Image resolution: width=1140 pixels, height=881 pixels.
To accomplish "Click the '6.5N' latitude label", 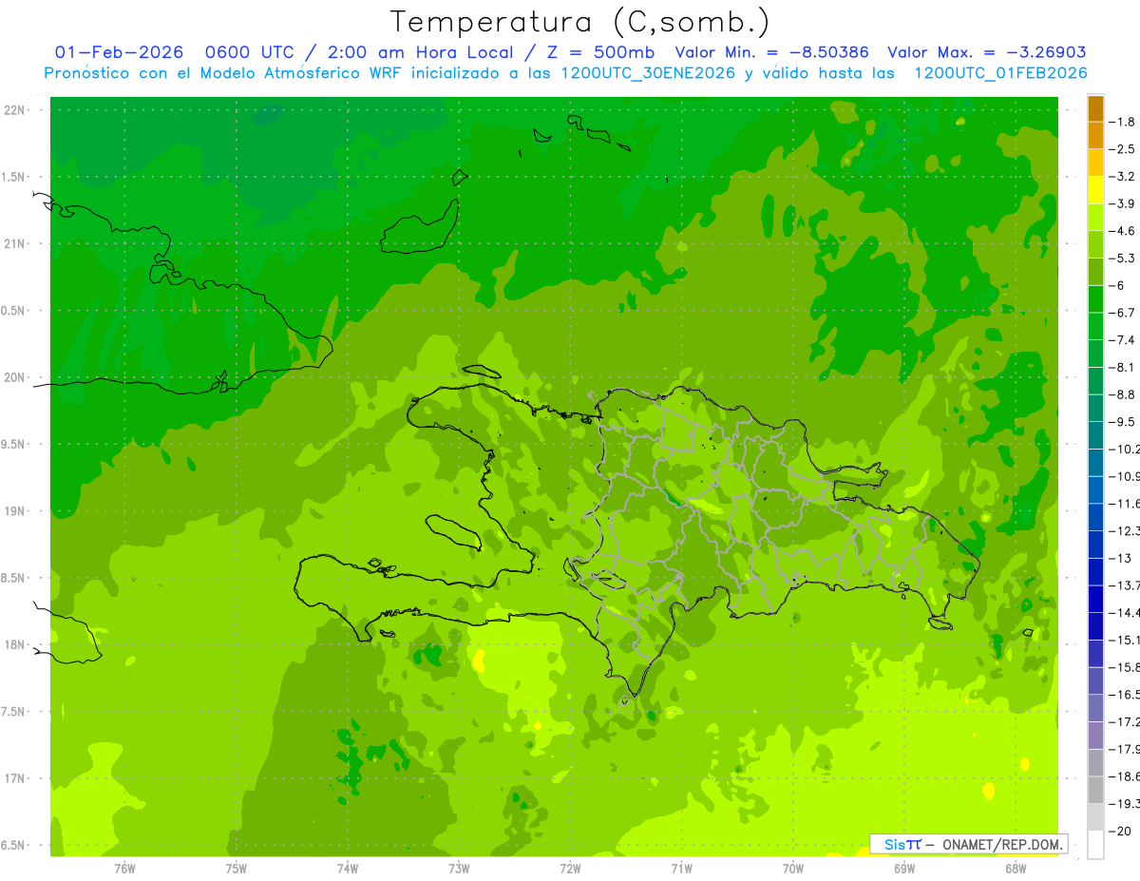I will click(x=12, y=846).
